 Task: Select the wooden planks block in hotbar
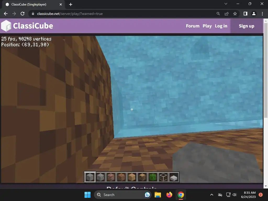click(x=132, y=177)
